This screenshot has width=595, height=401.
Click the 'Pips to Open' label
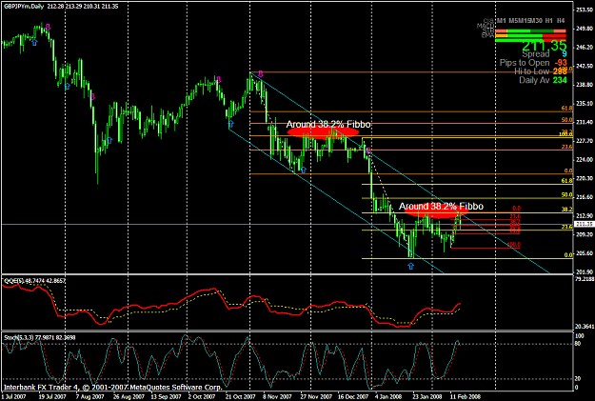[x=525, y=63]
